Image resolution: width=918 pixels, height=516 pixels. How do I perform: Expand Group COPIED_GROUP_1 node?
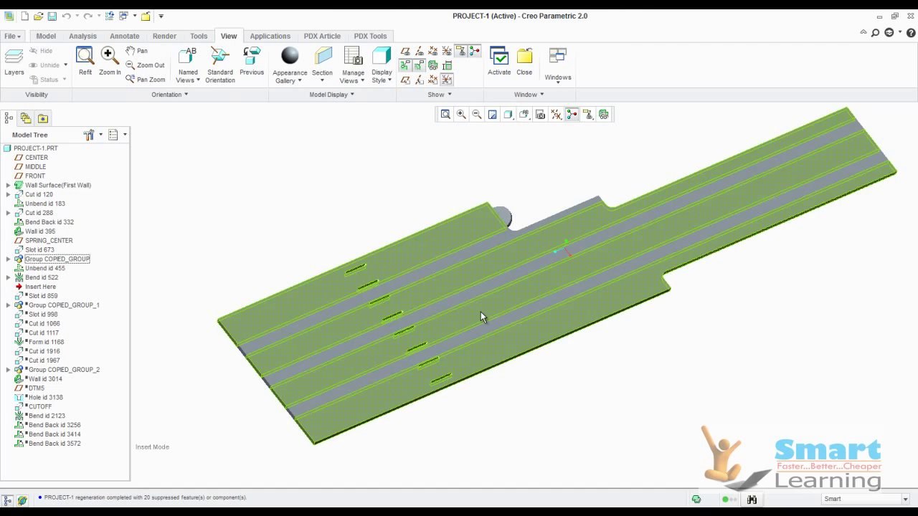[x=8, y=305]
